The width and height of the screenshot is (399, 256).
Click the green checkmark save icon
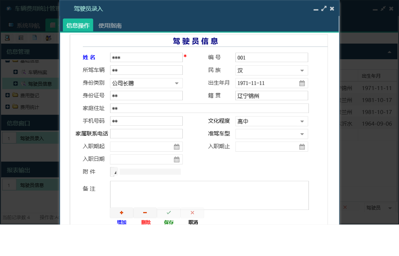169,212
